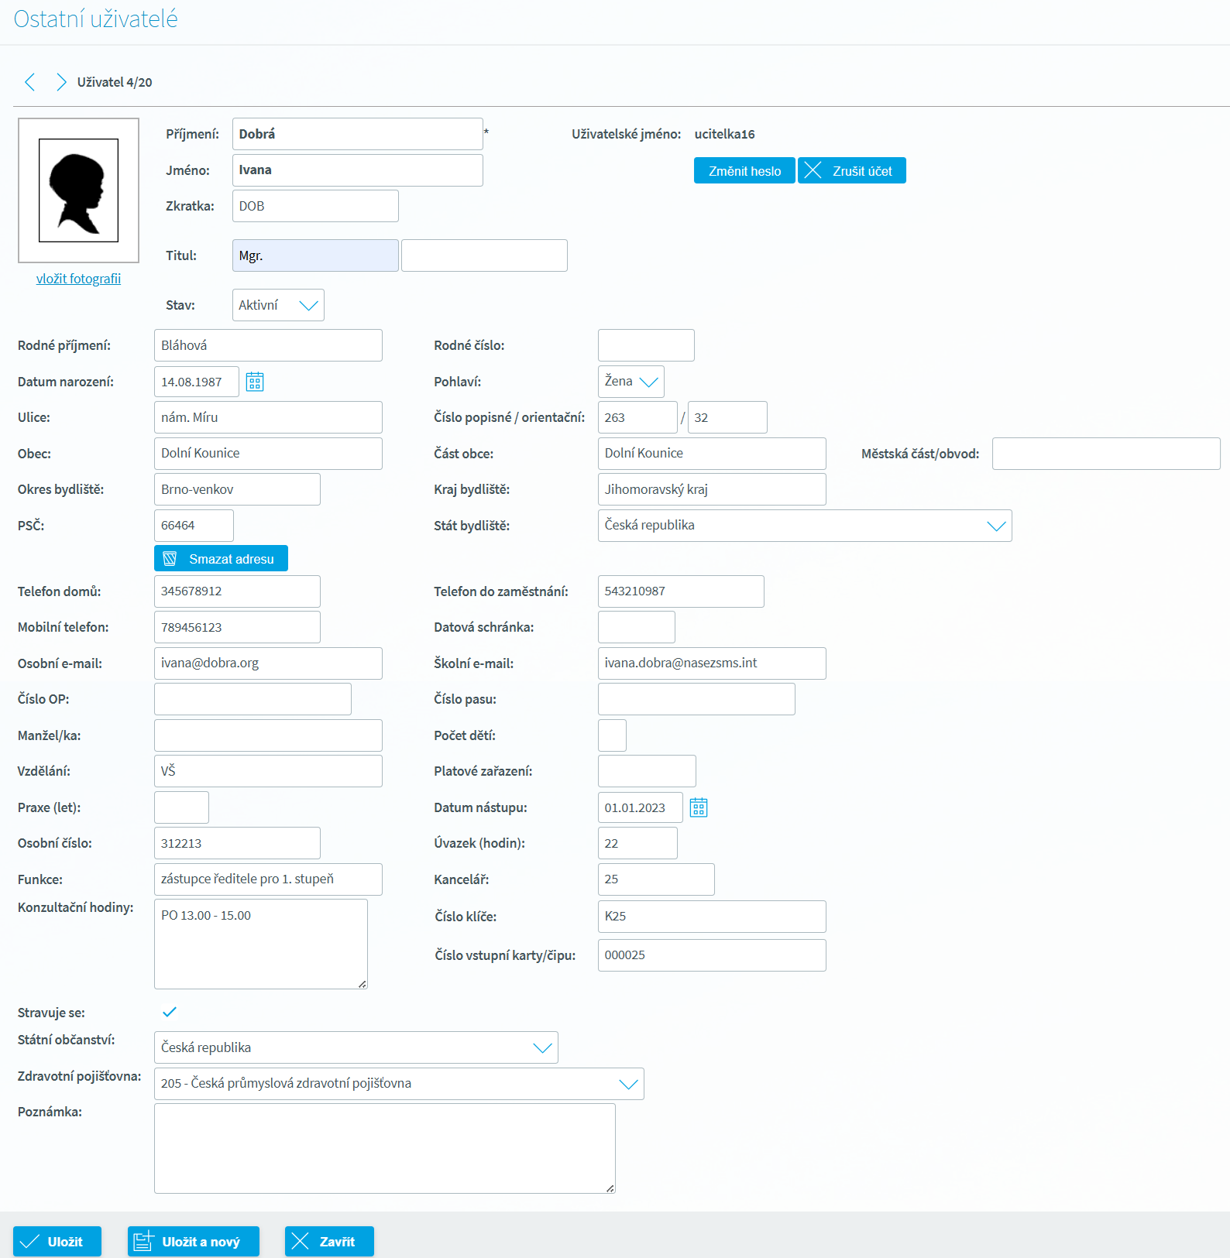Save the form with Uložit
Viewport: 1230px width, 1258px height.
click(x=57, y=1241)
